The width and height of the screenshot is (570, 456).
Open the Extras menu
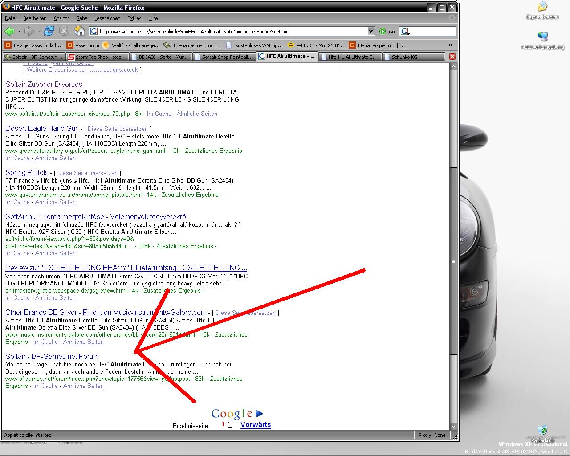tap(134, 18)
